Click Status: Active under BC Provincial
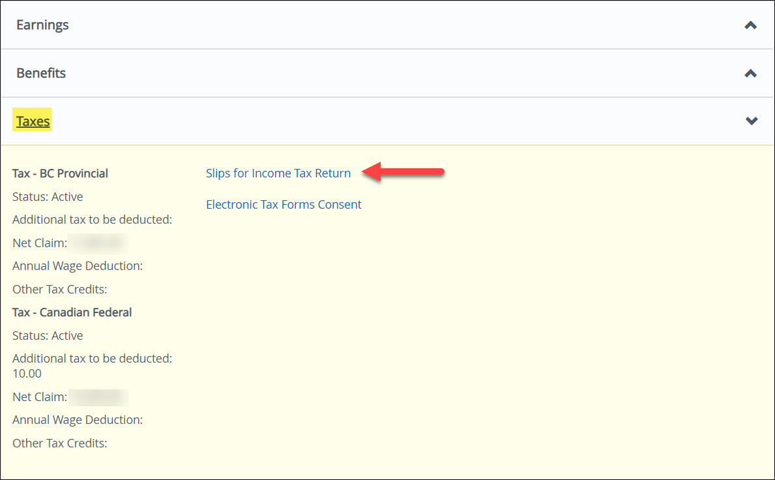This screenshot has width=775, height=480. point(48,197)
